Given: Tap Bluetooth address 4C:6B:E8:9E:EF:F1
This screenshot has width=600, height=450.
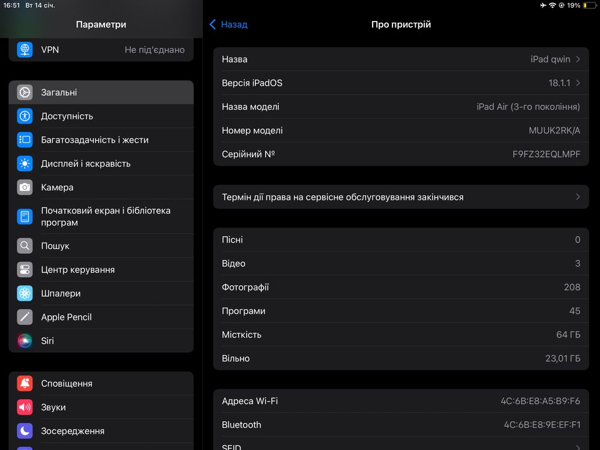Looking at the screenshot, I should coord(542,425).
